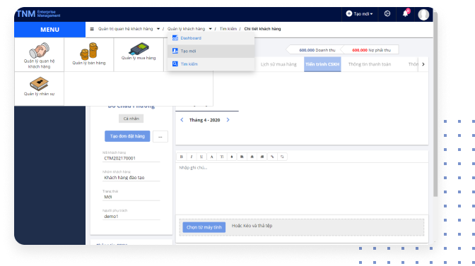Switch to Tiến trình CSKH tab
475x266 pixels.
322,64
